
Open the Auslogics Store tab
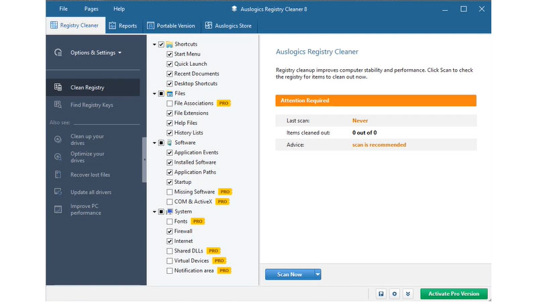[228, 26]
